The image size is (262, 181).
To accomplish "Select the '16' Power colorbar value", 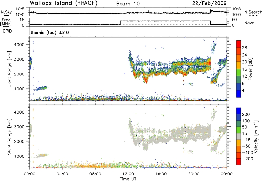I will pos(244,69).
